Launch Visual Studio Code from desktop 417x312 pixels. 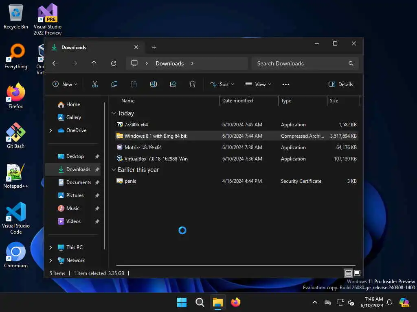pos(16,218)
